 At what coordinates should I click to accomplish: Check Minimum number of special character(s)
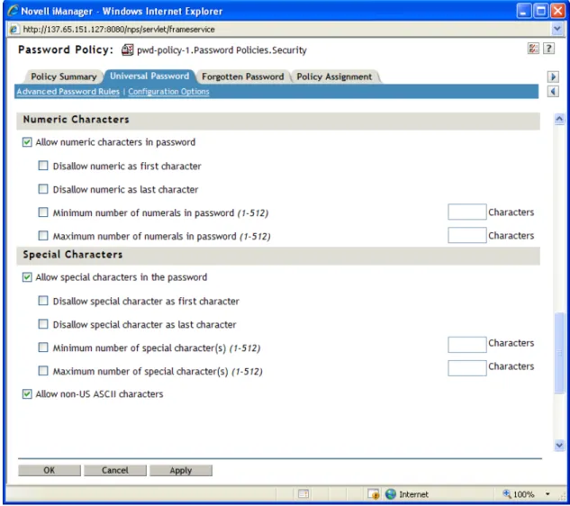43,348
